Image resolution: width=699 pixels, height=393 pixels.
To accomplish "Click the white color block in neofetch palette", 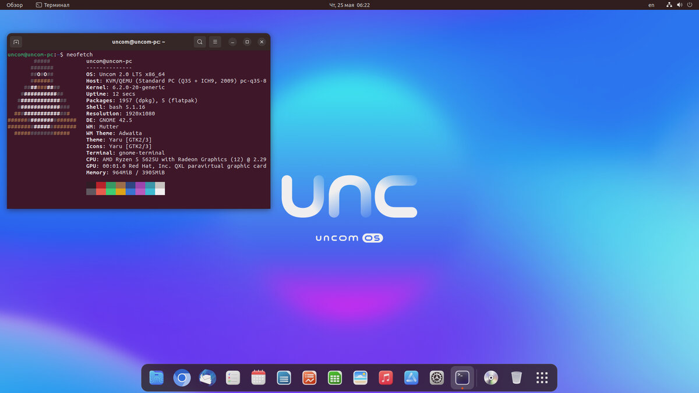I will coord(160,192).
